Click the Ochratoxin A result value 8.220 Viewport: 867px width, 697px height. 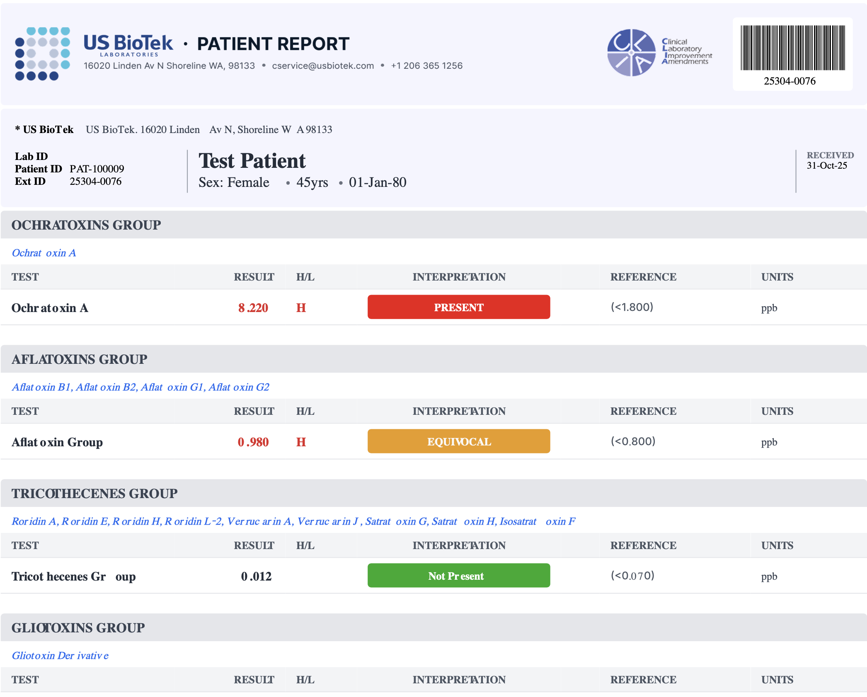(x=253, y=308)
